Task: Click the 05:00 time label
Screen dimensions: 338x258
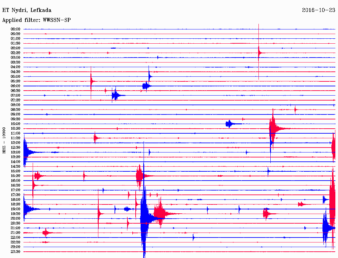Action: 16,76
